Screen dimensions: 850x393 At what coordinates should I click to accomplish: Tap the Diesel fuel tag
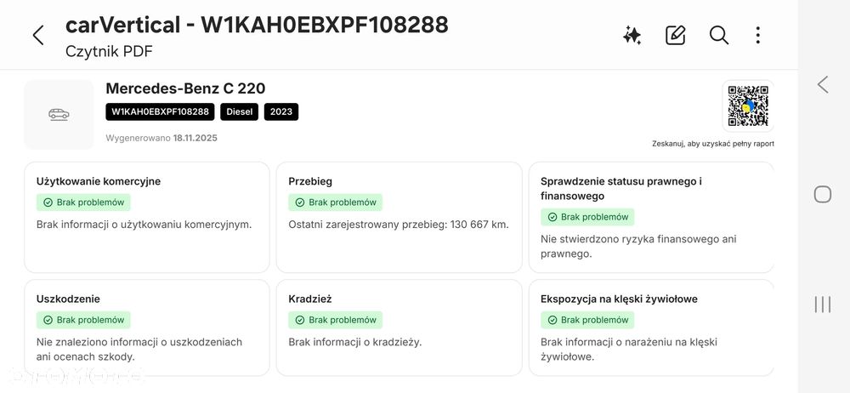point(240,111)
